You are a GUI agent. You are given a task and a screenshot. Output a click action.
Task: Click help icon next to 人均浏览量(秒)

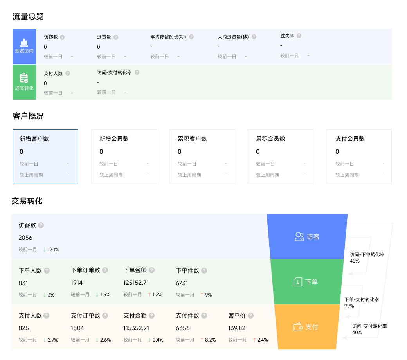[254, 37]
